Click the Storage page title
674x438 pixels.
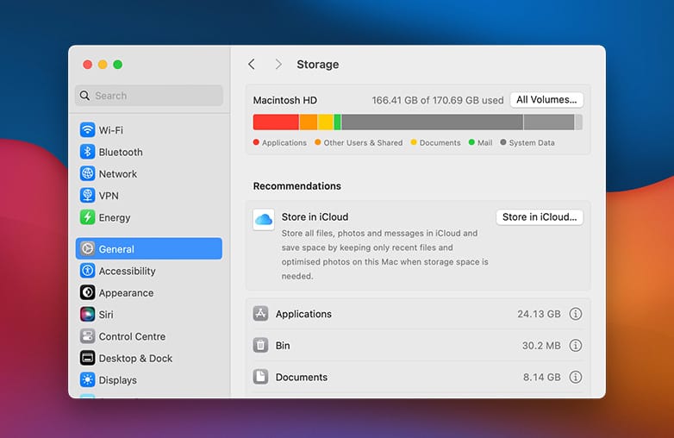click(x=318, y=65)
